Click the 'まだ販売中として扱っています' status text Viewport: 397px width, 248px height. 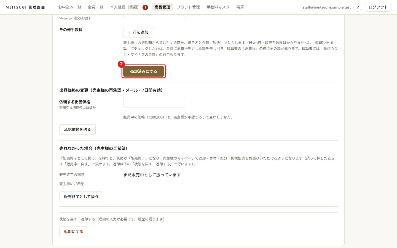pyautogui.click(x=152, y=175)
